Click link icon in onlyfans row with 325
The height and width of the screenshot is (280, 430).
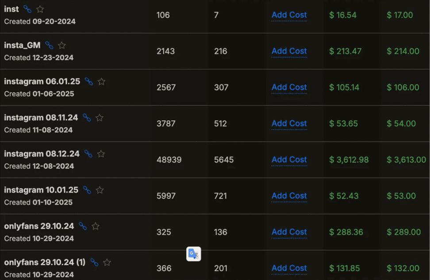pyautogui.click(x=83, y=226)
